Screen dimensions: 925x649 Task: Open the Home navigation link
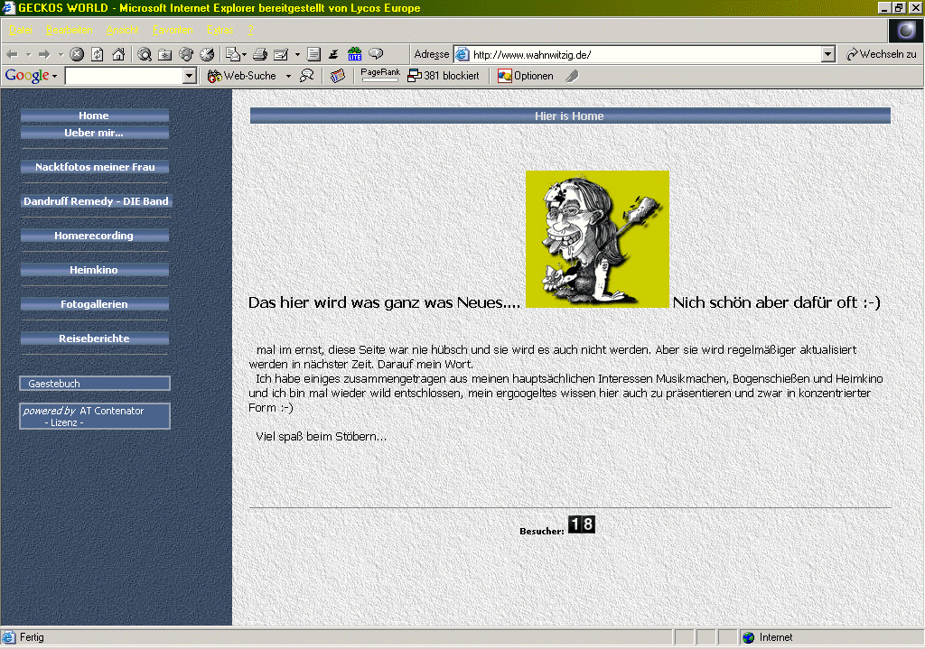(x=94, y=116)
